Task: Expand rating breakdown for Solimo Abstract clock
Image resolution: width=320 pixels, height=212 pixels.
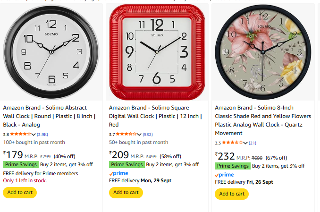Action: point(34,135)
